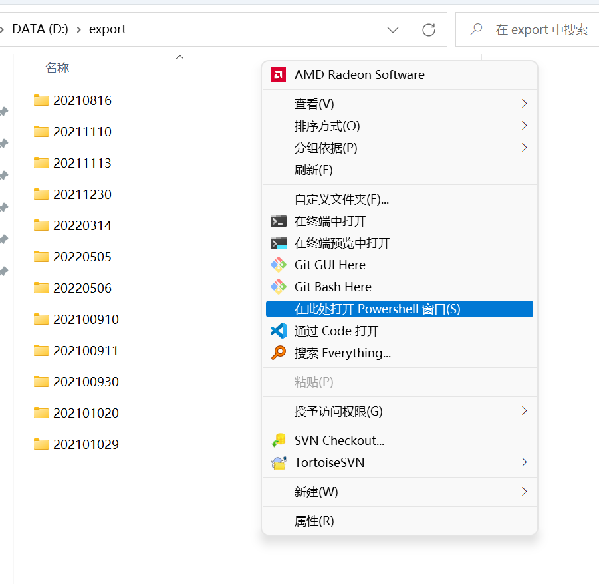599x584 pixels.
Task: Click the Everything search magnifier icon
Action: [x=278, y=353]
